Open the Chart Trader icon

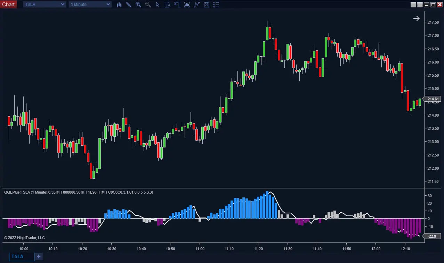coord(177,5)
